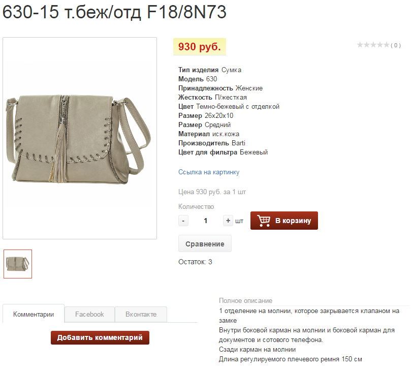
Task: Rate the product with the first star
Action: tap(360, 45)
